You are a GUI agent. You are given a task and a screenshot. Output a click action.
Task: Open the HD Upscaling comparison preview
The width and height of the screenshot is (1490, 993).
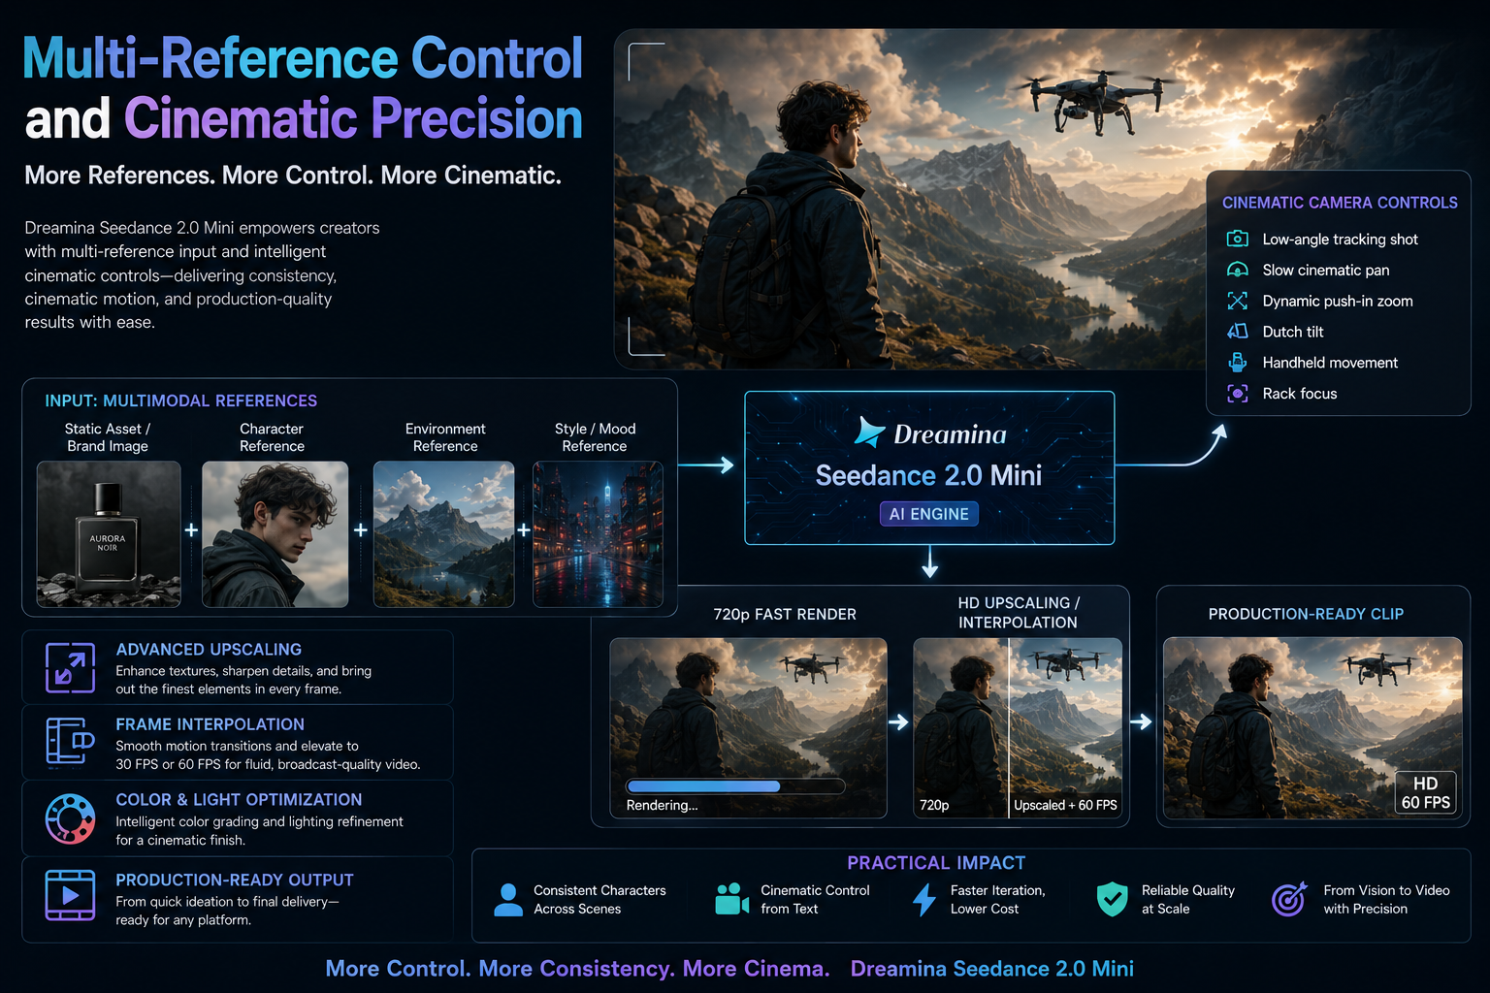(x=1018, y=727)
